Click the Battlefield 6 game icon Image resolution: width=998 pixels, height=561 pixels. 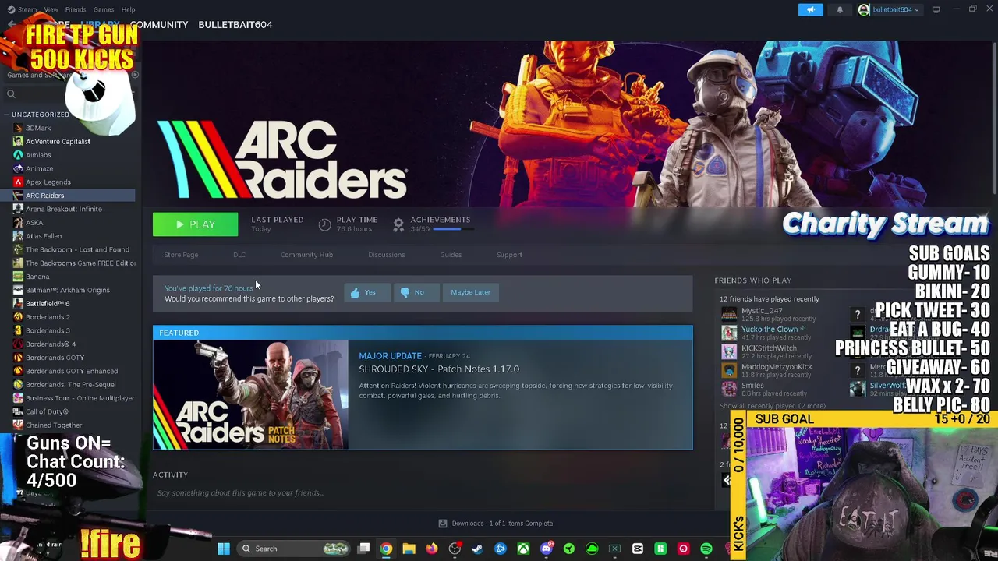pos(18,303)
